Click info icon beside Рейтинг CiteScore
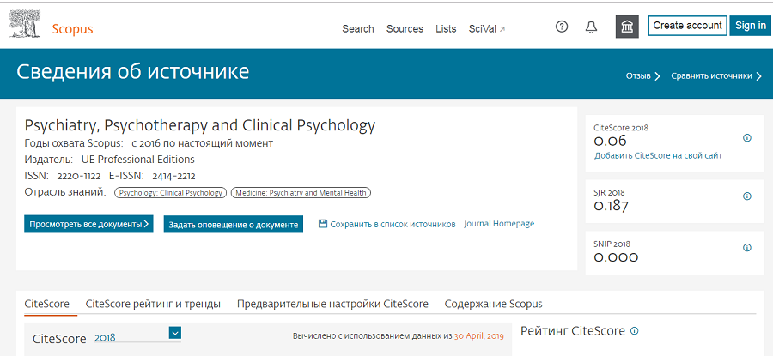773x356 pixels. click(635, 331)
